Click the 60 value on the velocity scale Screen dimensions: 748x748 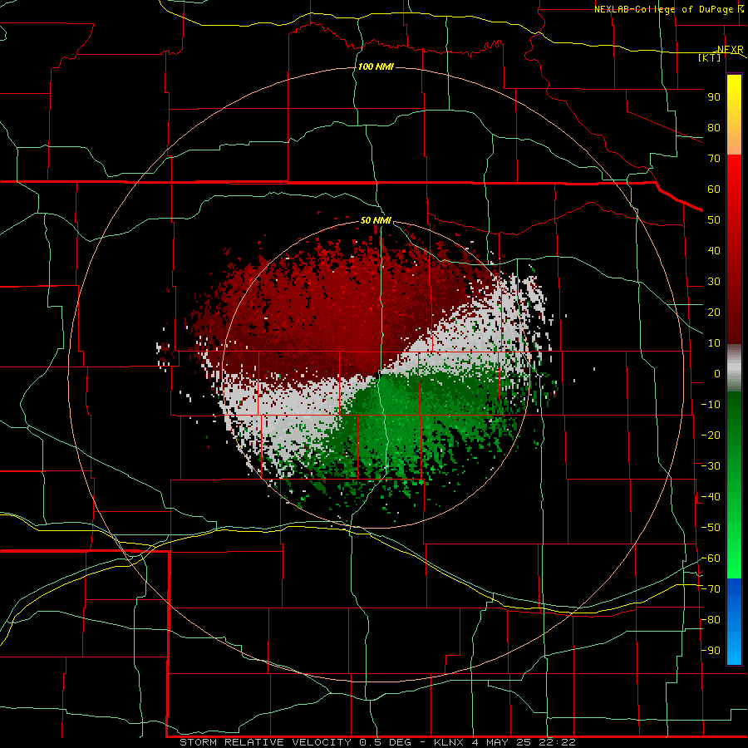click(x=714, y=189)
